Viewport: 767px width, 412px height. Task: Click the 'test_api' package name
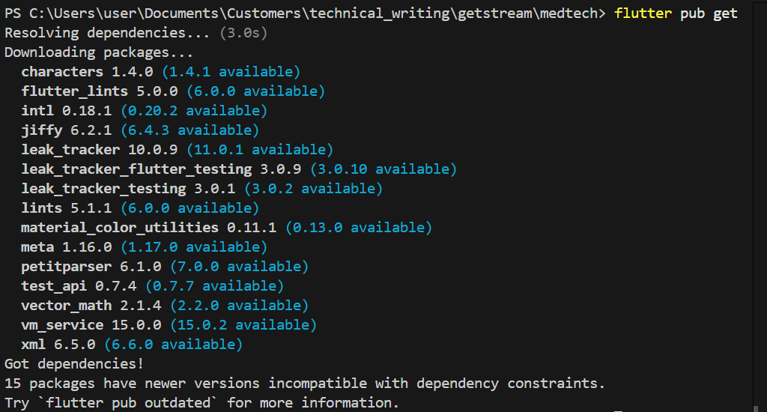click(54, 286)
